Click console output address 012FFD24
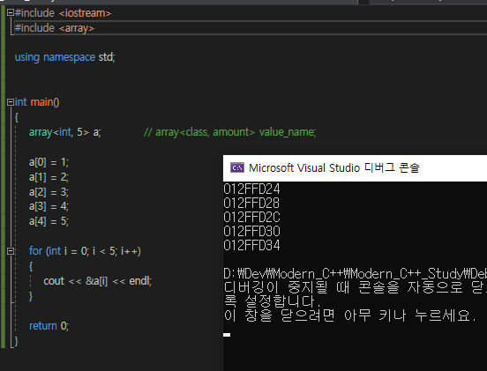 coord(251,189)
